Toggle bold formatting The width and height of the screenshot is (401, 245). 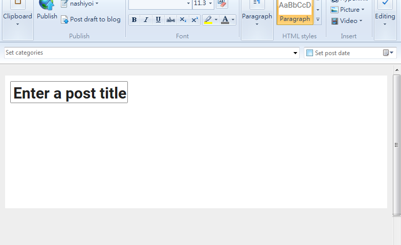(x=134, y=20)
